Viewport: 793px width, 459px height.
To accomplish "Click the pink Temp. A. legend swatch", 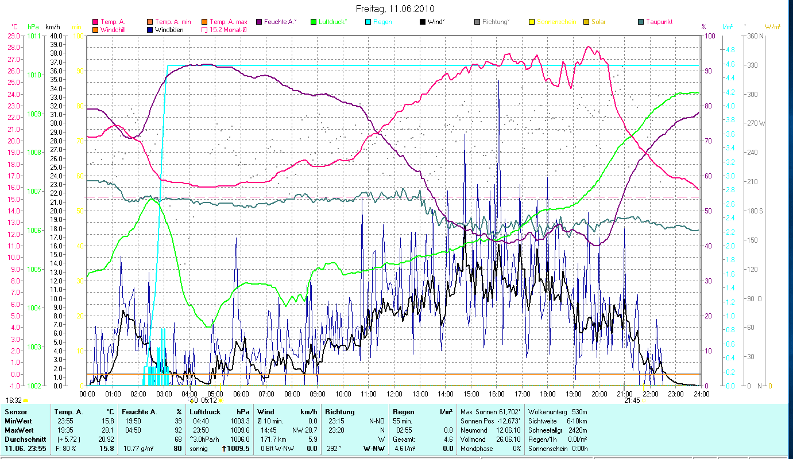I will click(95, 22).
